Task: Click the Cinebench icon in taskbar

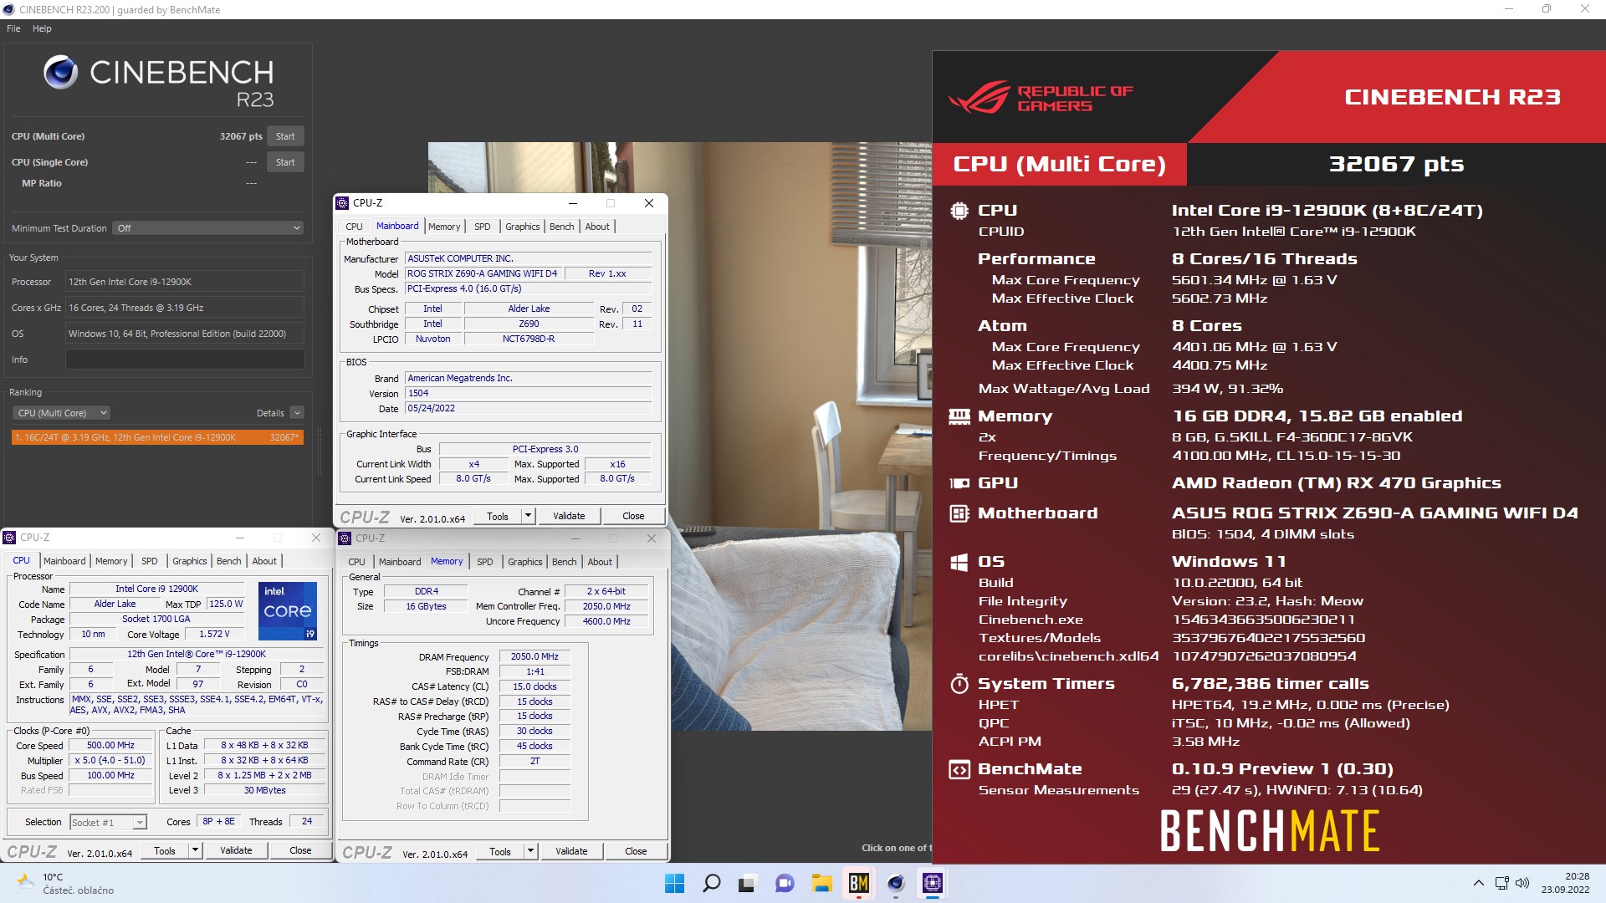Action: click(x=896, y=883)
